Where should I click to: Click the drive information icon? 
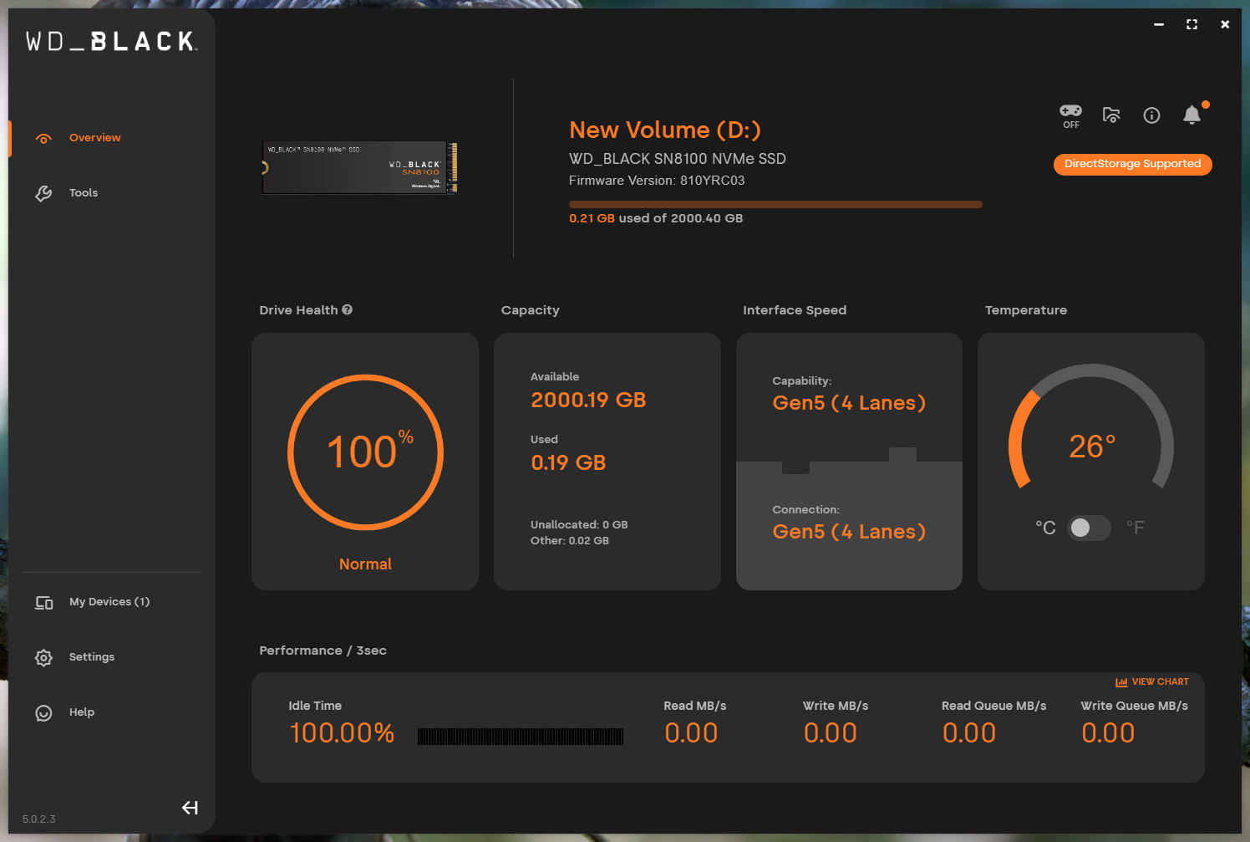click(x=1151, y=115)
